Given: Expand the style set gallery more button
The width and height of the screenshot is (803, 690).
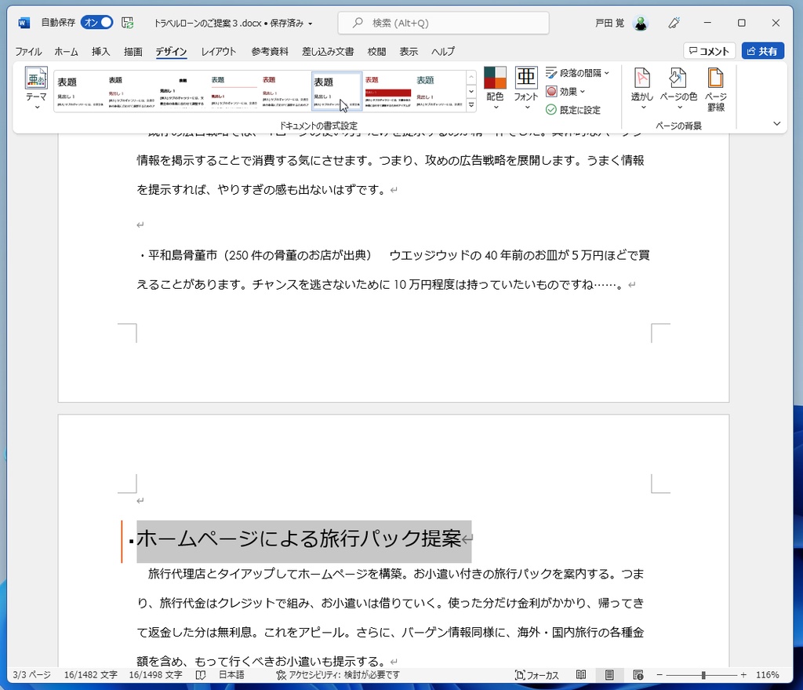Looking at the screenshot, I should 471,105.
